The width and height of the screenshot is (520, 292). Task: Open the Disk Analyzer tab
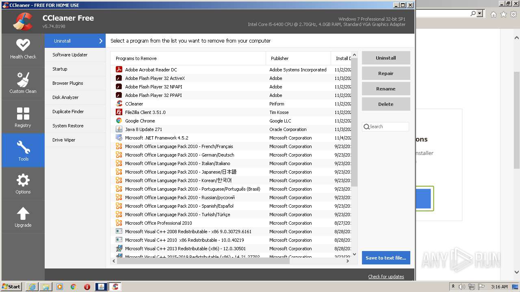(x=75, y=97)
